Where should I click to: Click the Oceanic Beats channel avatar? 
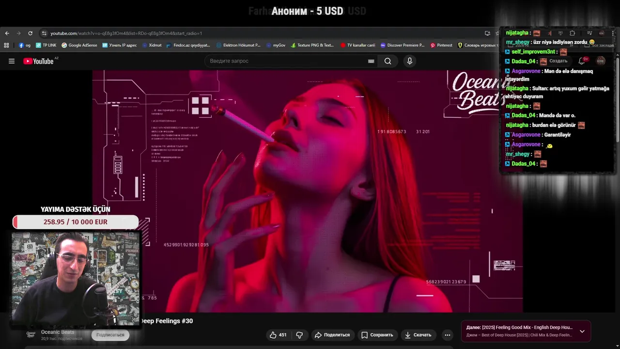[x=31, y=334]
